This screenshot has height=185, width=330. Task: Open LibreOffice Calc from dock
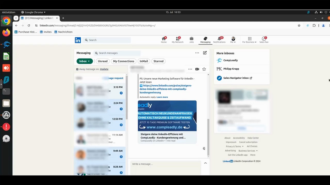pos(6,56)
